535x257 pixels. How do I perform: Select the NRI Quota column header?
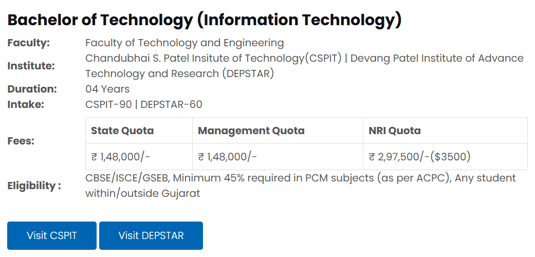[x=395, y=131]
